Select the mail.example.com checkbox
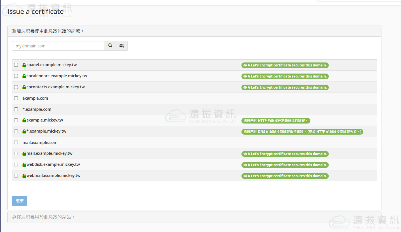 (x=16, y=143)
